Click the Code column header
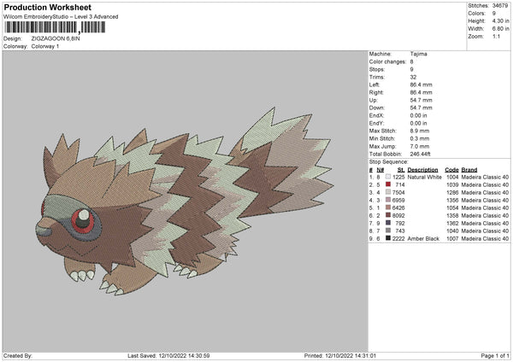 point(451,170)
